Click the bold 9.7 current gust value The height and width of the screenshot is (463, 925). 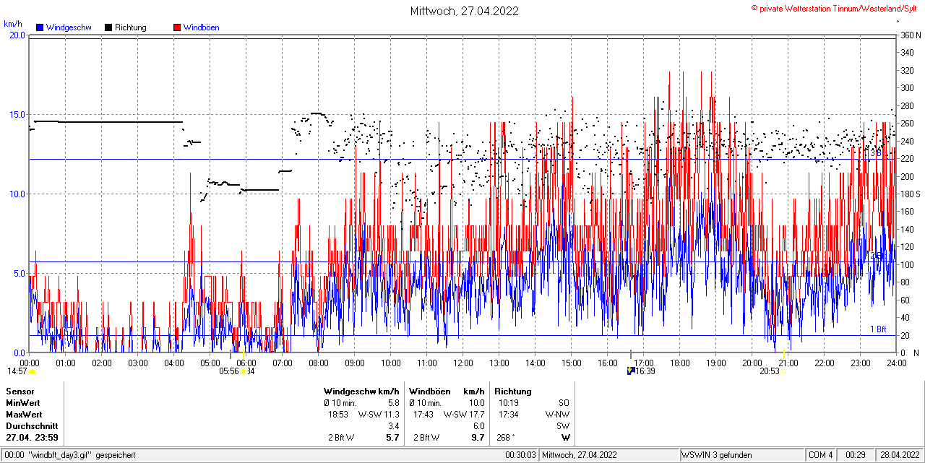[x=478, y=437]
